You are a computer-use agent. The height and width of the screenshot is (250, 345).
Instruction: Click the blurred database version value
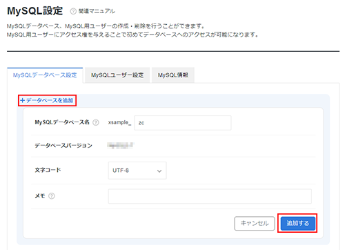click(x=121, y=145)
